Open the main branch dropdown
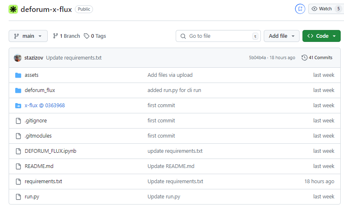Viewport: 344px width, 207px height. [28, 36]
